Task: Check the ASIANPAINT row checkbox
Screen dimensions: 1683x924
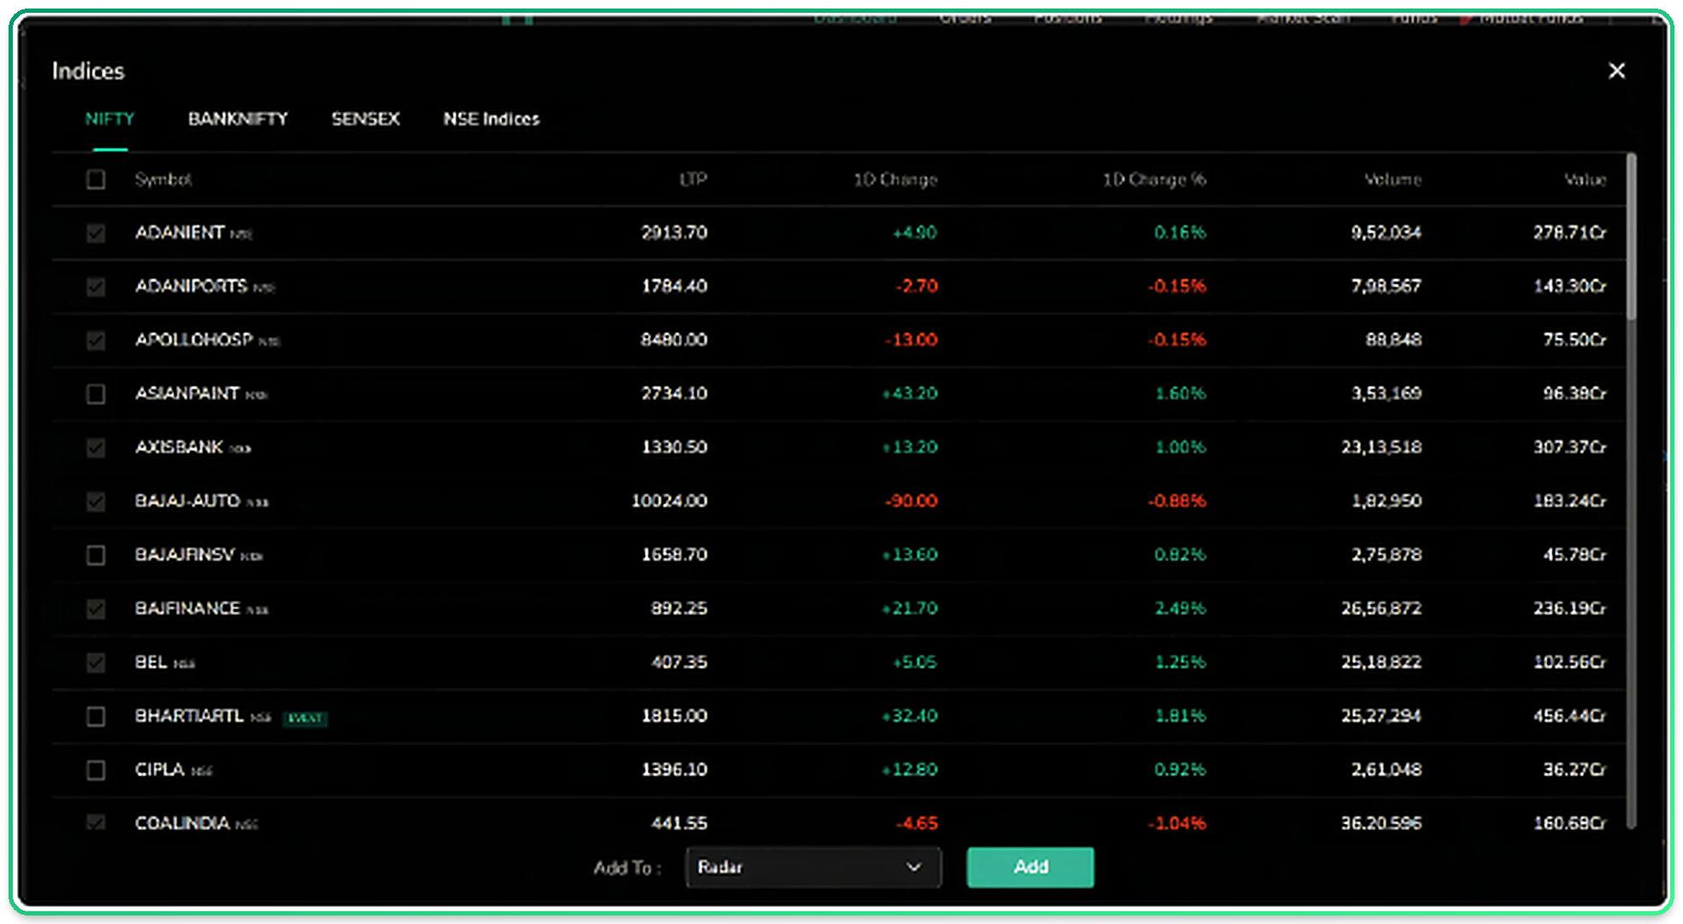Action: pos(96,394)
